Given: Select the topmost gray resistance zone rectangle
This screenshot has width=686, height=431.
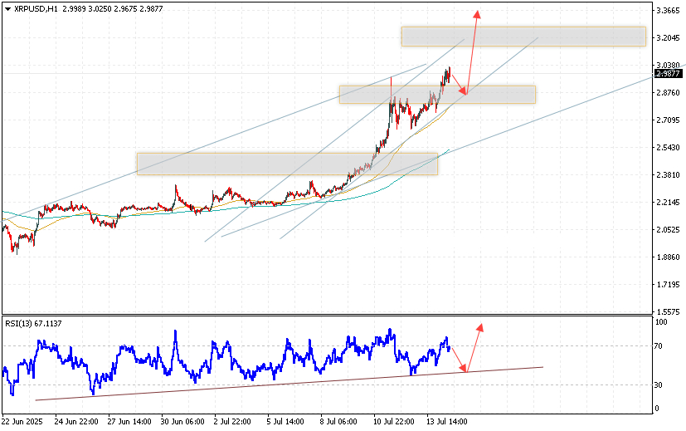Looking at the screenshot, I should [523, 36].
